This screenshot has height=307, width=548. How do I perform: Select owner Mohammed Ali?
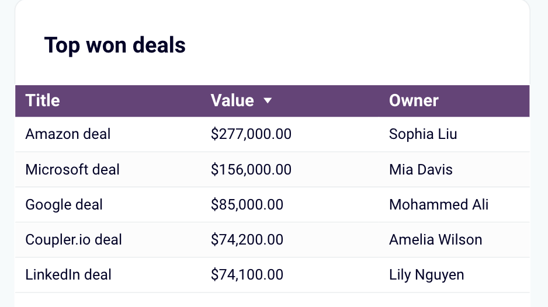[x=439, y=205]
